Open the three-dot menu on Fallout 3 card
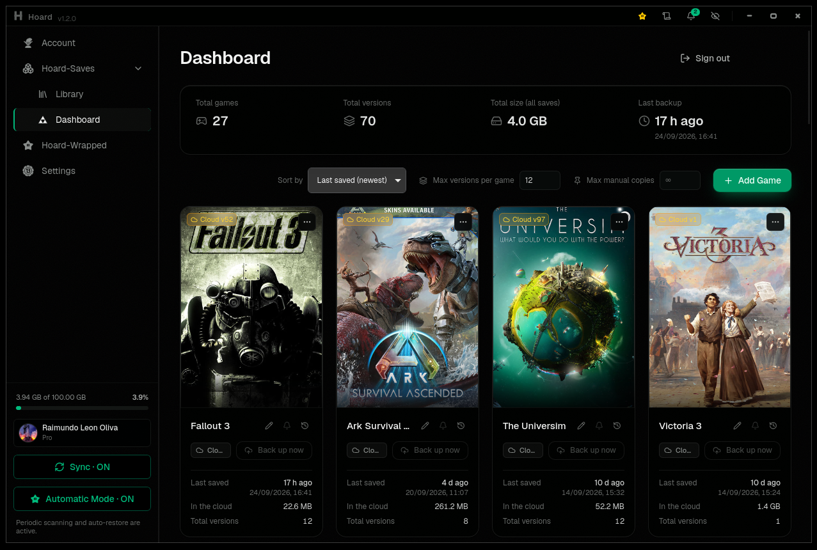This screenshot has width=817, height=550. 307,222
